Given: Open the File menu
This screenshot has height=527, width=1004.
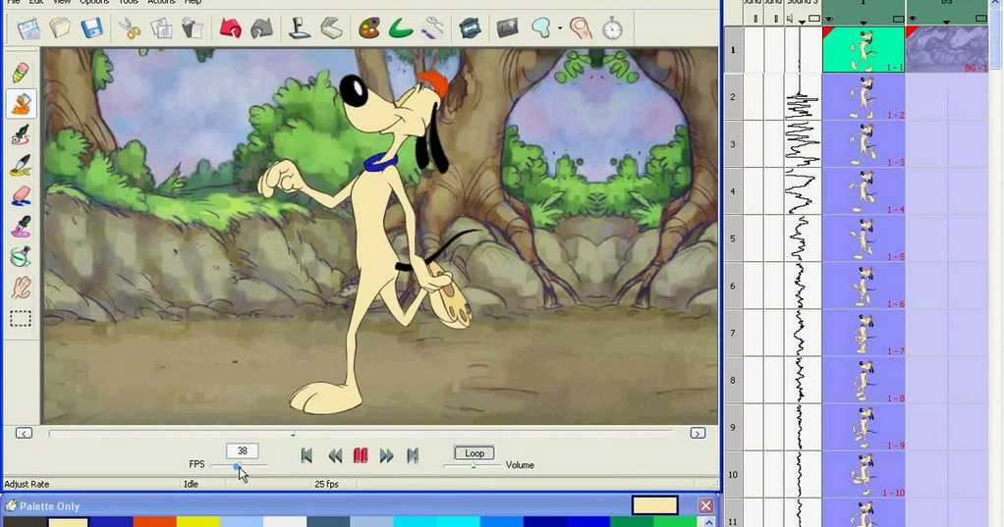Looking at the screenshot, I should 14,2.
